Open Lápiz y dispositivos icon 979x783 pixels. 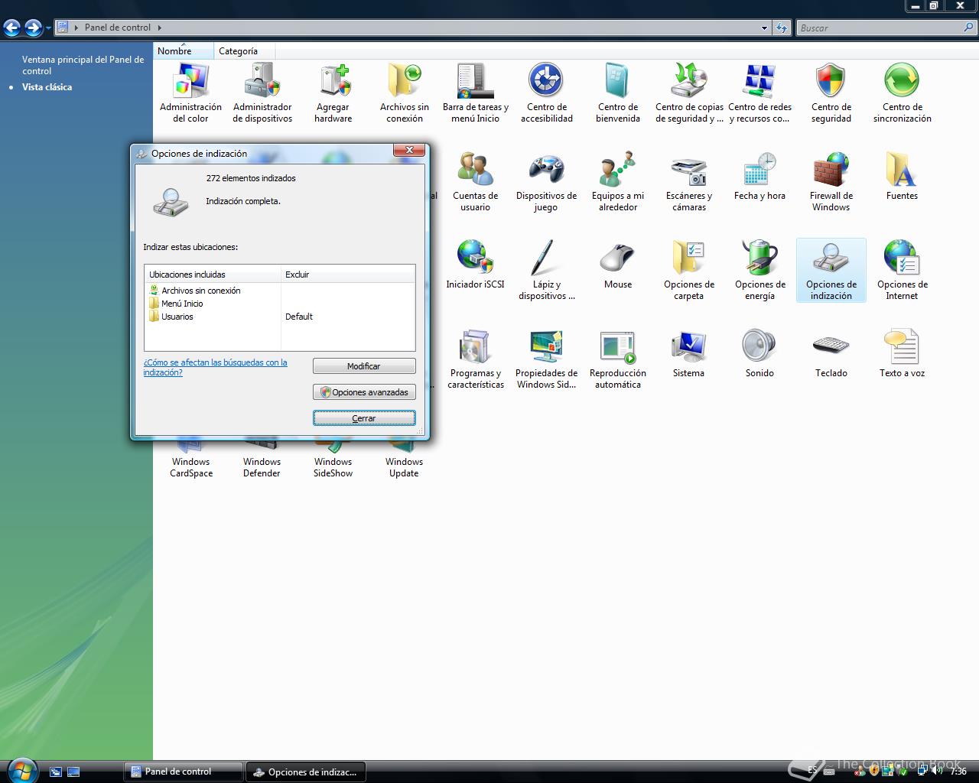coord(547,271)
